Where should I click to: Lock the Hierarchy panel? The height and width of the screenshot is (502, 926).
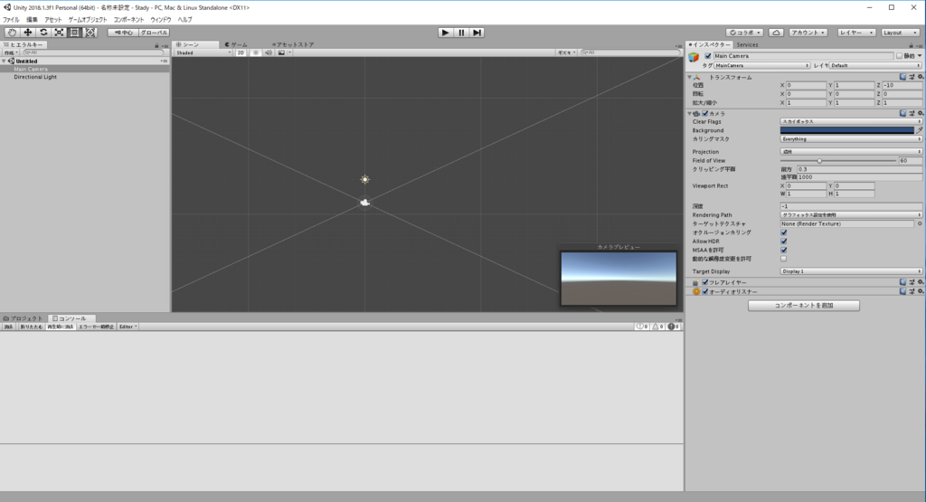(x=156, y=45)
